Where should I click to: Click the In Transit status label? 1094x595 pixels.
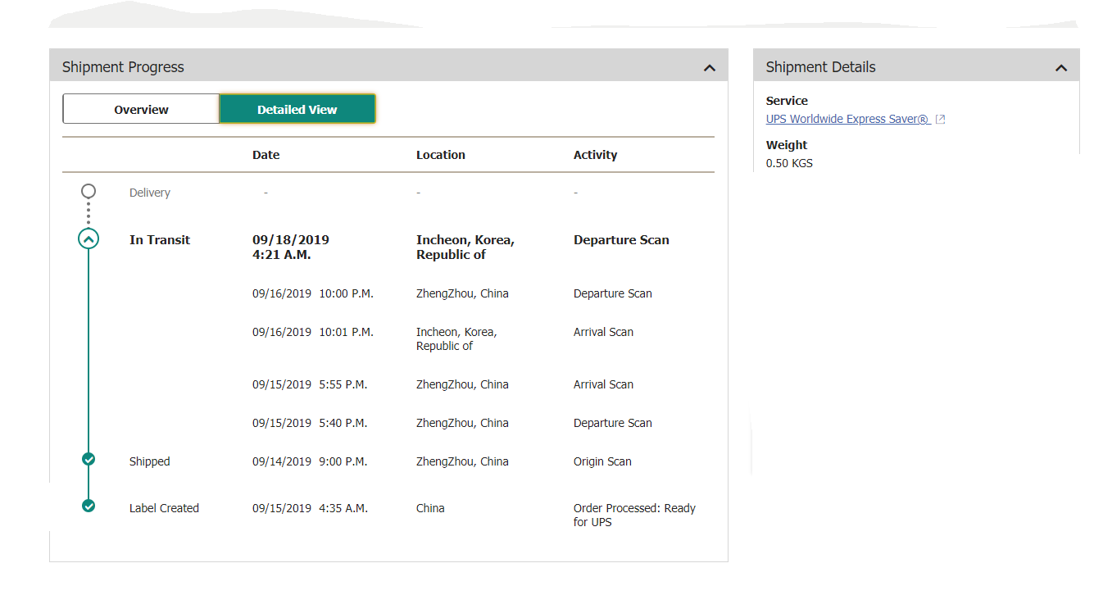160,240
